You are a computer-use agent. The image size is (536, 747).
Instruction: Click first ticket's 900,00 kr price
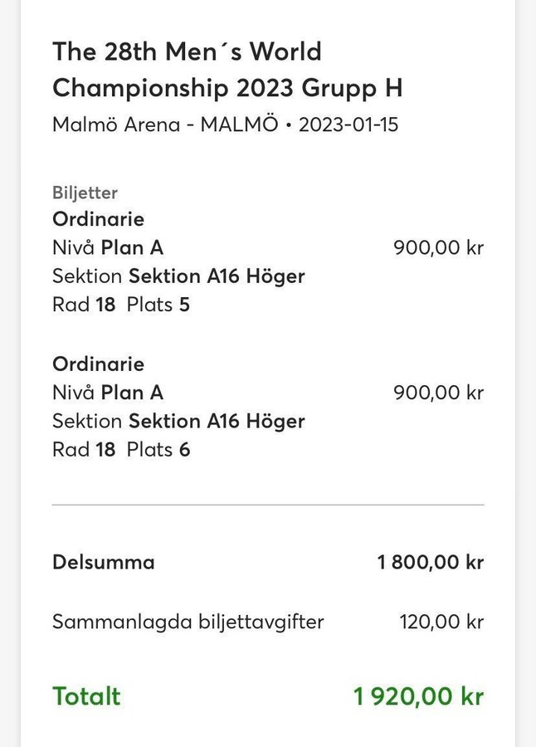pos(438,247)
